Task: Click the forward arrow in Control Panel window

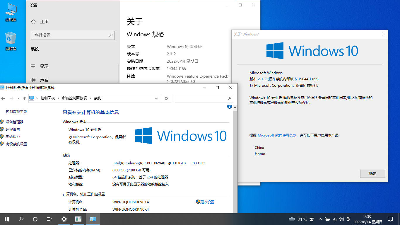Action: click(x=11, y=98)
